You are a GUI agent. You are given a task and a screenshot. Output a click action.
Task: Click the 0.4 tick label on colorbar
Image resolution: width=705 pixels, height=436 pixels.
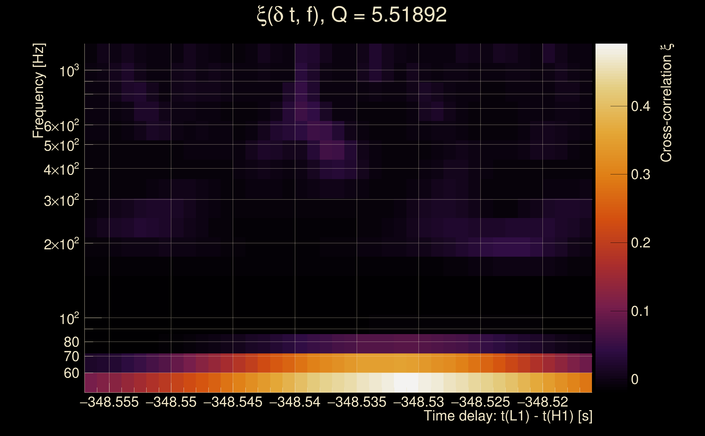[x=640, y=106]
